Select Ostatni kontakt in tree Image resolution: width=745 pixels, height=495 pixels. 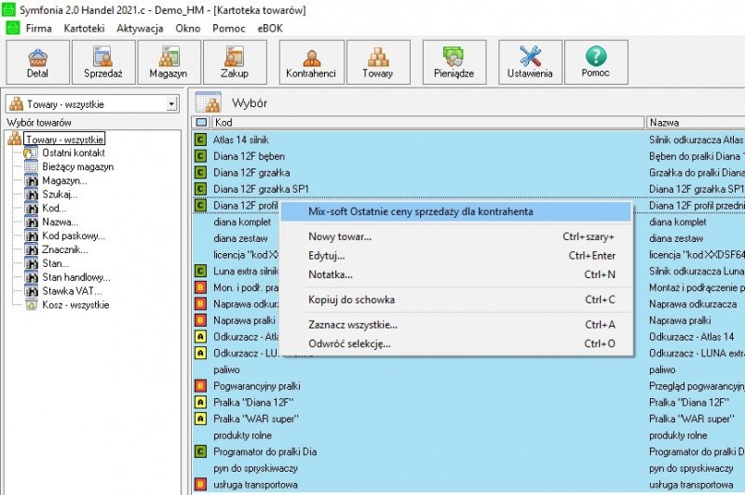[74, 153]
